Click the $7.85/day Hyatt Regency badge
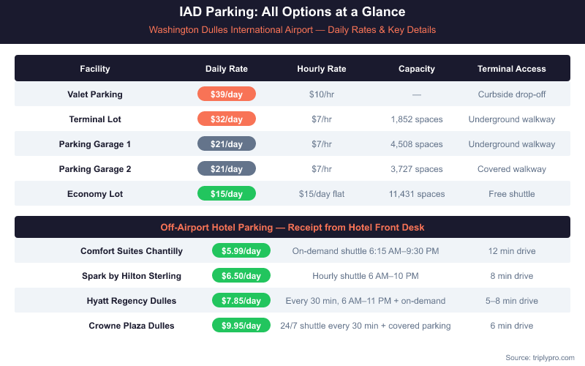Viewport: 585px width, 366px height. (241, 301)
